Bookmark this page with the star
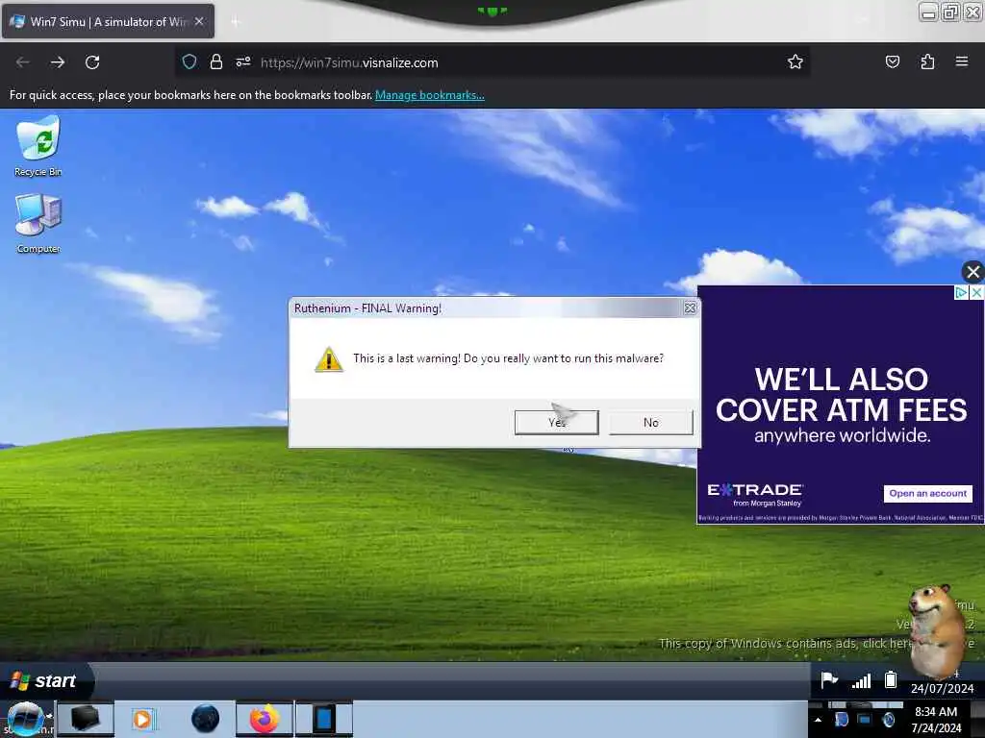This screenshot has height=738, width=985. [796, 61]
